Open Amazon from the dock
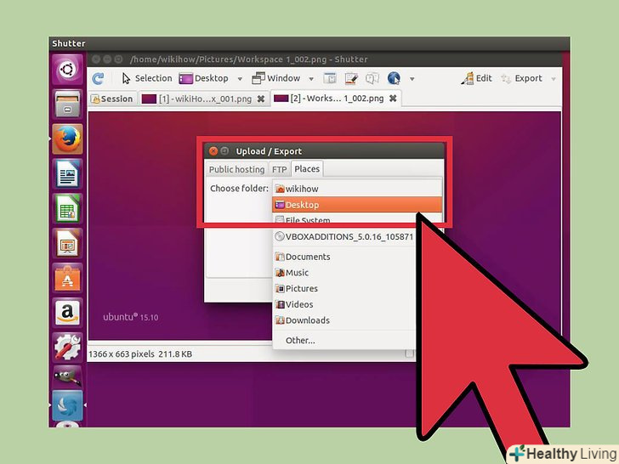The height and width of the screenshot is (464, 619). tap(67, 313)
